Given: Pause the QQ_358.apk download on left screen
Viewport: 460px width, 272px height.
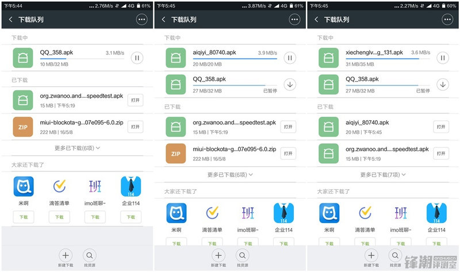Looking at the screenshot, I should point(136,58).
